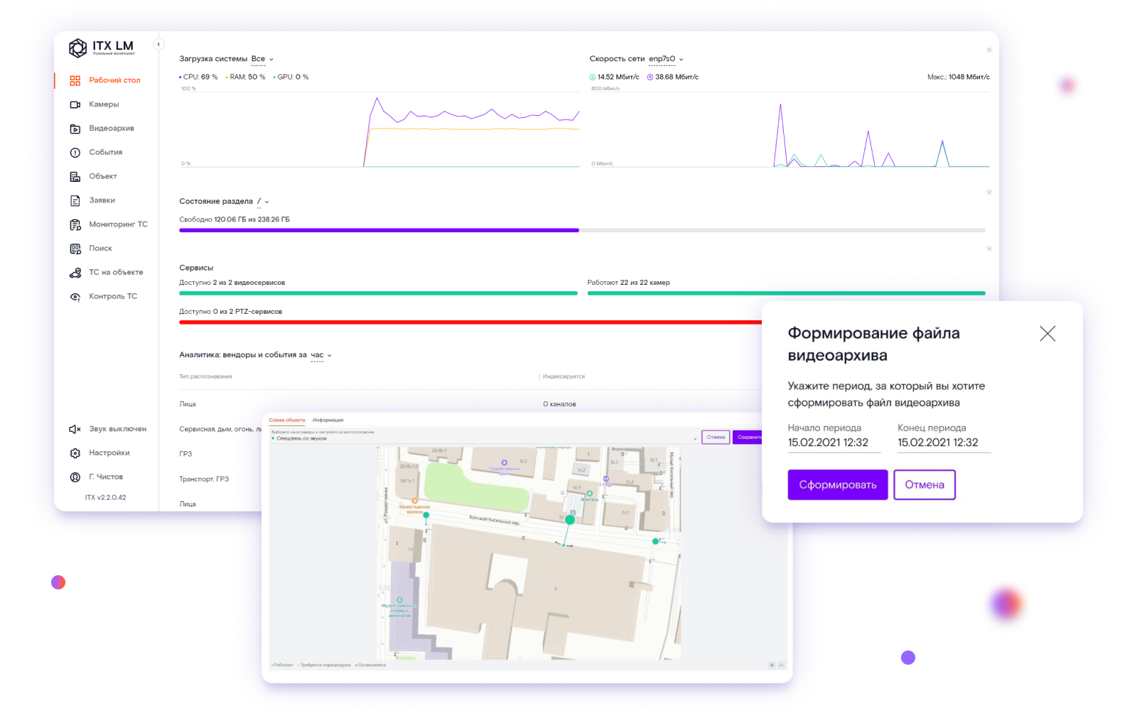Screen dimensions: 1137x713
Task: Open Настройки gear icon
Action: click(x=75, y=453)
